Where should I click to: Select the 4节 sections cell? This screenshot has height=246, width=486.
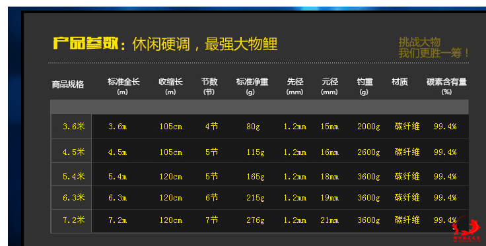[x=212, y=126]
